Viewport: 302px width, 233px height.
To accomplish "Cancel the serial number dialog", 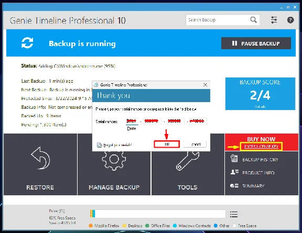I will point(195,144).
